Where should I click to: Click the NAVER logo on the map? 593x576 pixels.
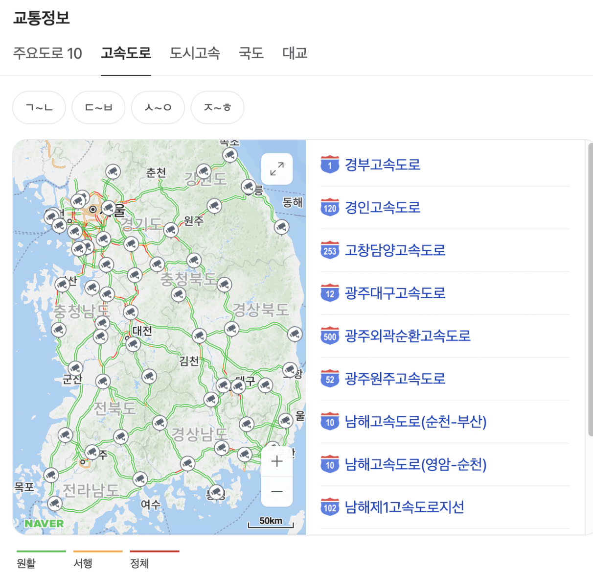(x=44, y=524)
